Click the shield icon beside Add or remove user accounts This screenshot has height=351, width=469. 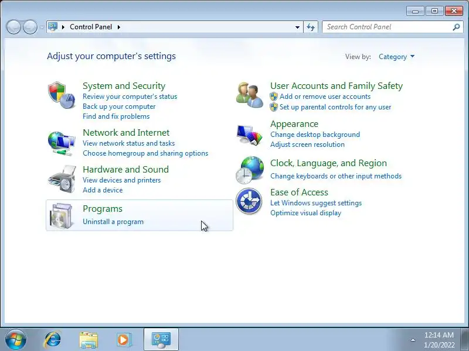[x=274, y=97]
